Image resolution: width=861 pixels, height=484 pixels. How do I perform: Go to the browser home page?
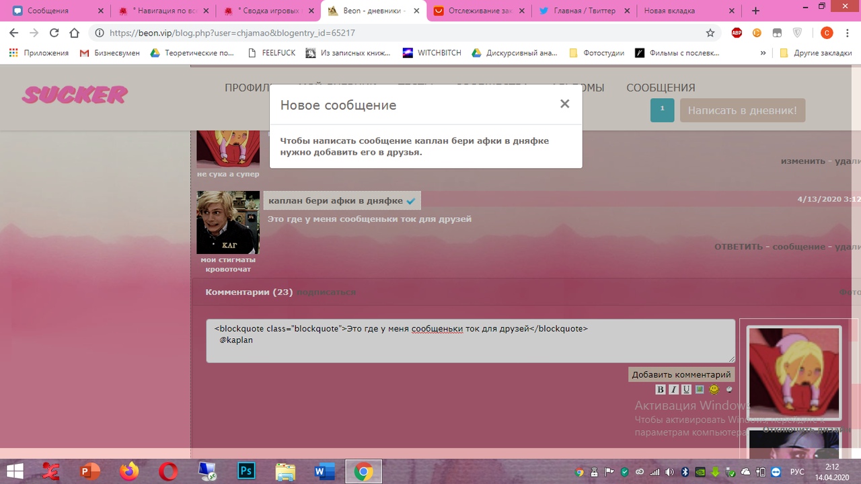tap(75, 32)
